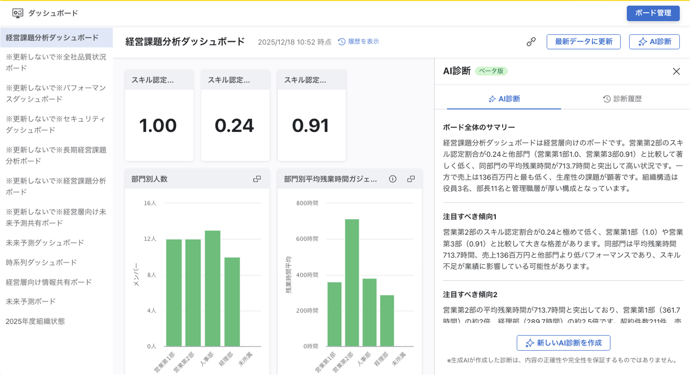Close the AI診断 panel
The width and height of the screenshot is (690, 375).
[x=676, y=72]
